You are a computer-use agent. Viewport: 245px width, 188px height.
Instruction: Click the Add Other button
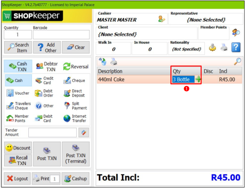(x=47, y=47)
